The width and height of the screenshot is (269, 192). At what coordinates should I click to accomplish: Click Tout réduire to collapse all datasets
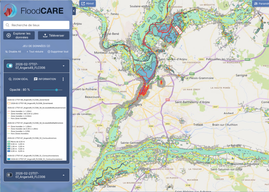(x=35, y=52)
